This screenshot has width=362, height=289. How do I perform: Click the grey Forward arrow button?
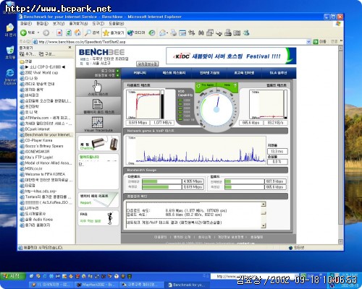click(46, 33)
